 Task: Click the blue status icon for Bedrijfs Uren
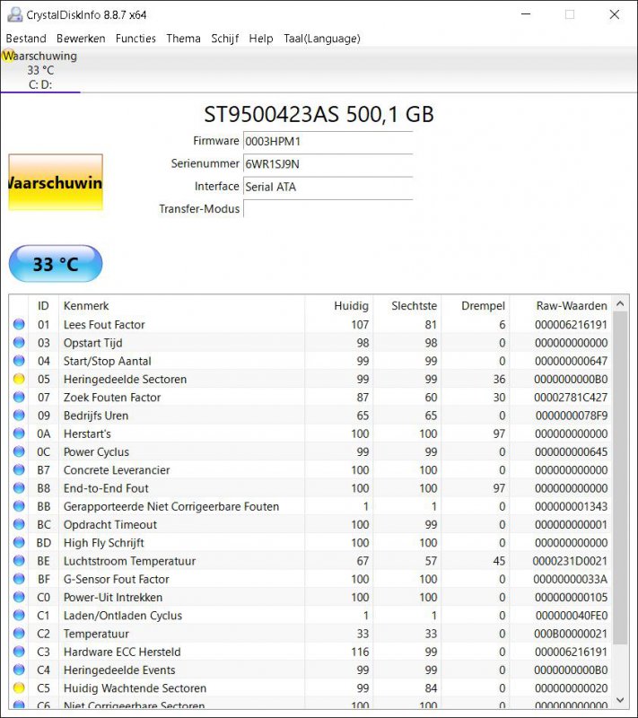pyautogui.click(x=19, y=416)
